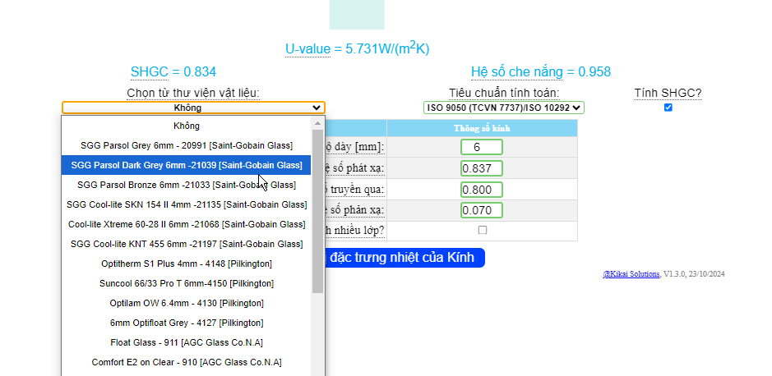Click the reflectance field showing 0.070
The height and width of the screenshot is (376, 772).
[482, 210]
